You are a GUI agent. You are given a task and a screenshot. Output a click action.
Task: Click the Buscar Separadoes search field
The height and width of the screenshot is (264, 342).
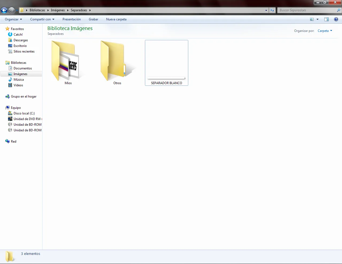(307, 10)
